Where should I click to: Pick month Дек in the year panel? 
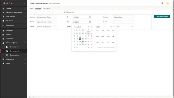[113, 42]
